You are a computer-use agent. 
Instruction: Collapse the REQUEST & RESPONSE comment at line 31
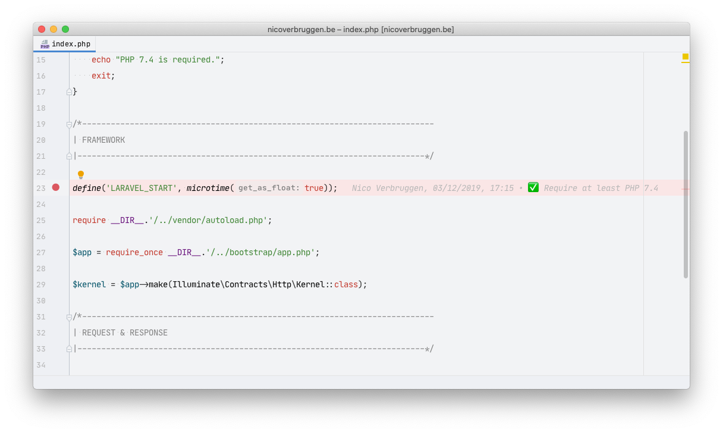(x=69, y=317)
